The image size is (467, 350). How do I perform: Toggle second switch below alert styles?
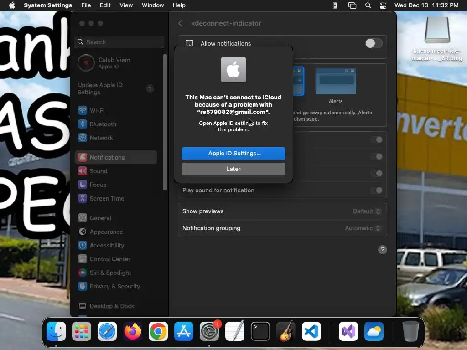click(x=377, y=157)
